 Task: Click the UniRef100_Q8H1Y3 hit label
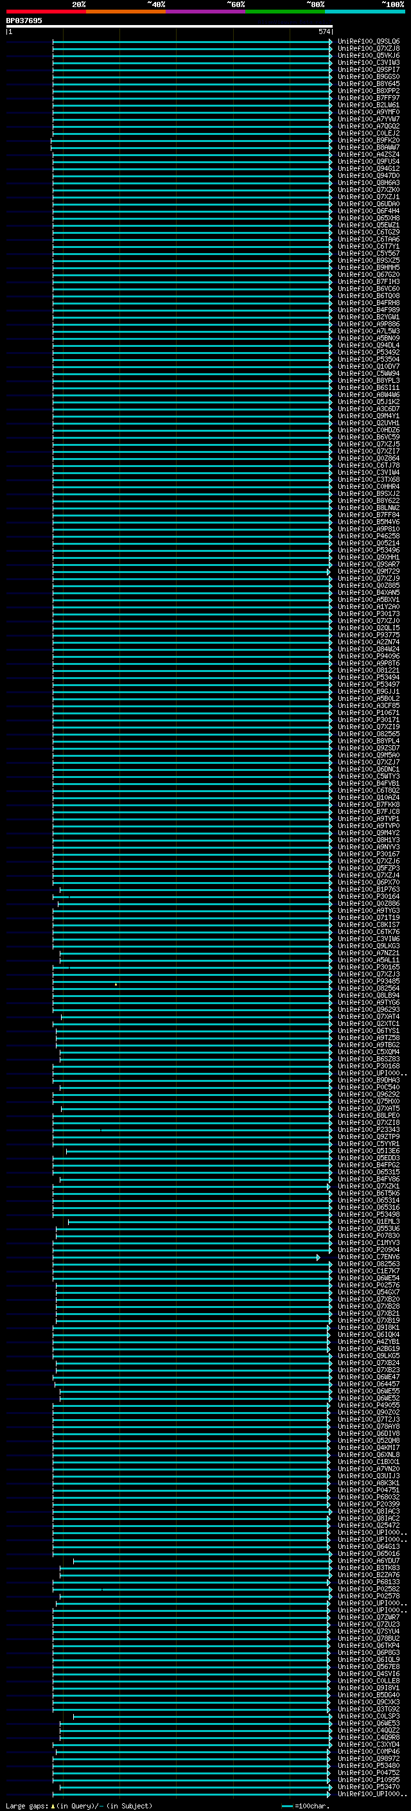[369, 840]
